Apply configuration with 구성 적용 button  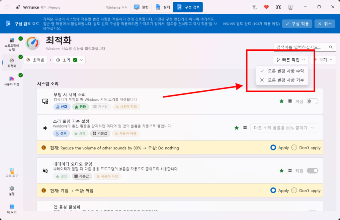[x=297, y=24]
